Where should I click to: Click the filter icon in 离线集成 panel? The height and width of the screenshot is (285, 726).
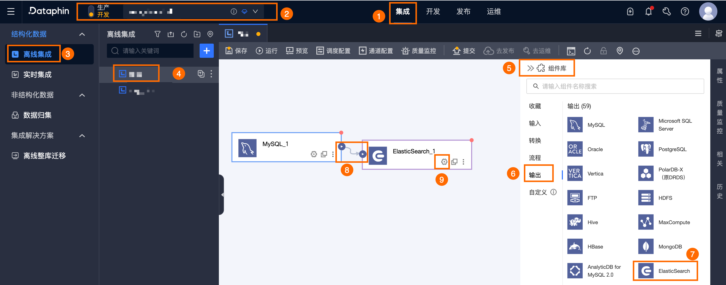click(x=158, y=34)
